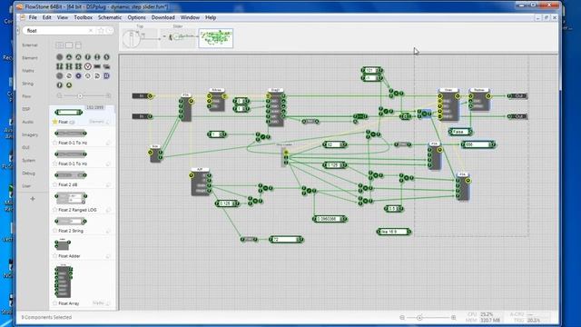The width and height of the screenshot is (581, 327).
Task: Open the Download menu
Action: [x=163, y=17]
